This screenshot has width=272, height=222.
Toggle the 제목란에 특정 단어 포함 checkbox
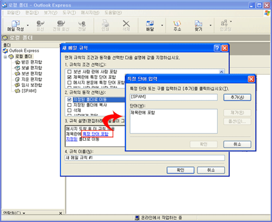click(x=69, y=77)
